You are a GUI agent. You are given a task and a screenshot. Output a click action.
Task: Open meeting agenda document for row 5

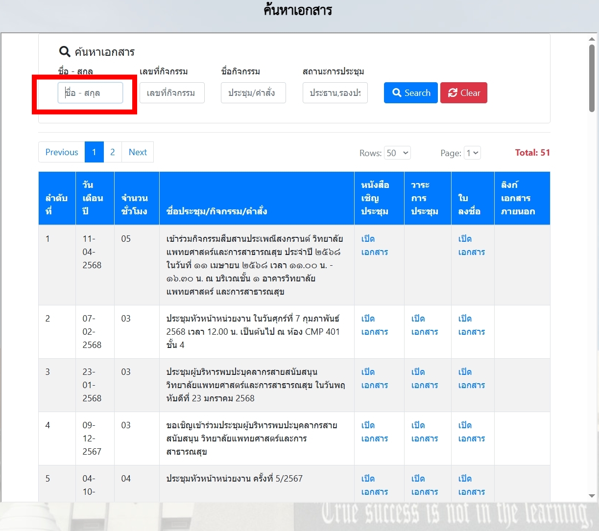click(x=424, y=485)
